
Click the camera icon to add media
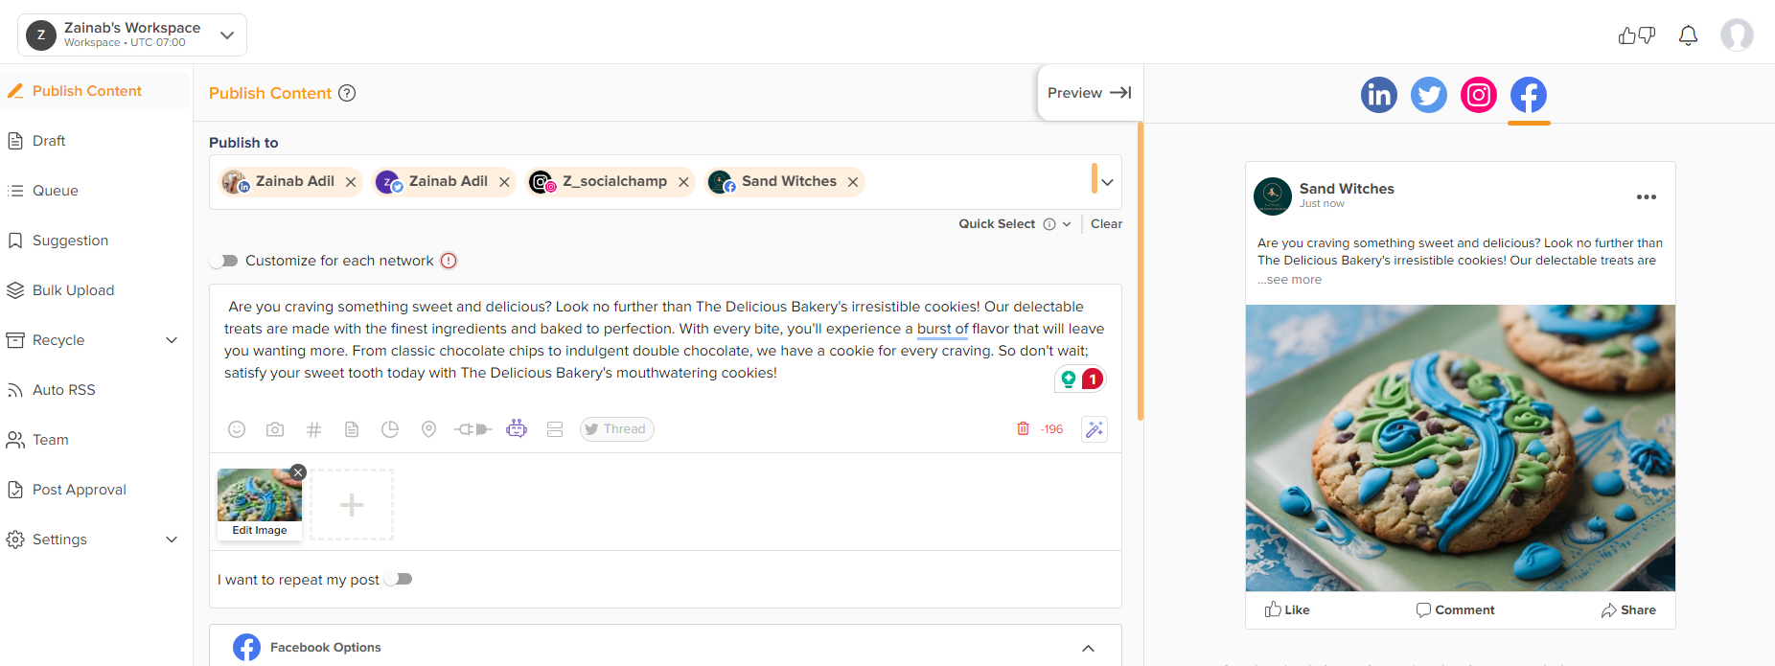[x=275, y=429]
